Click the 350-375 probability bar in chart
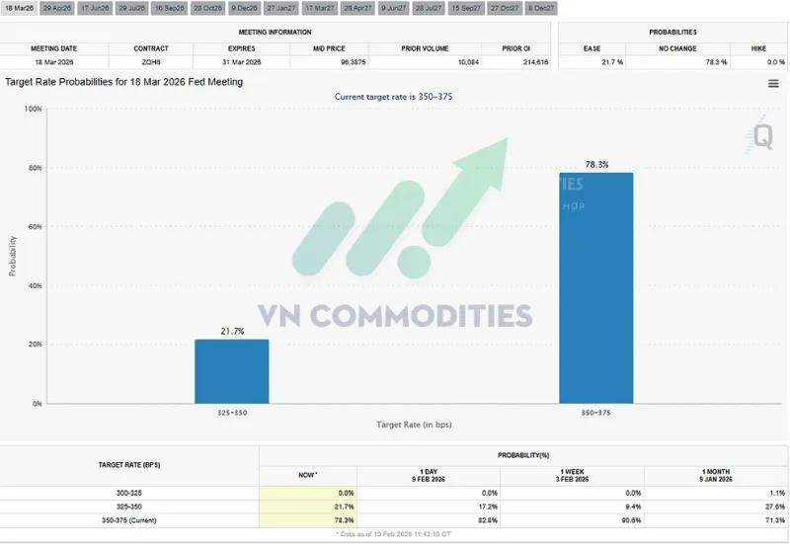Image resolution: width=790 pixels, height=544 pixels. (x=596, y=288)
